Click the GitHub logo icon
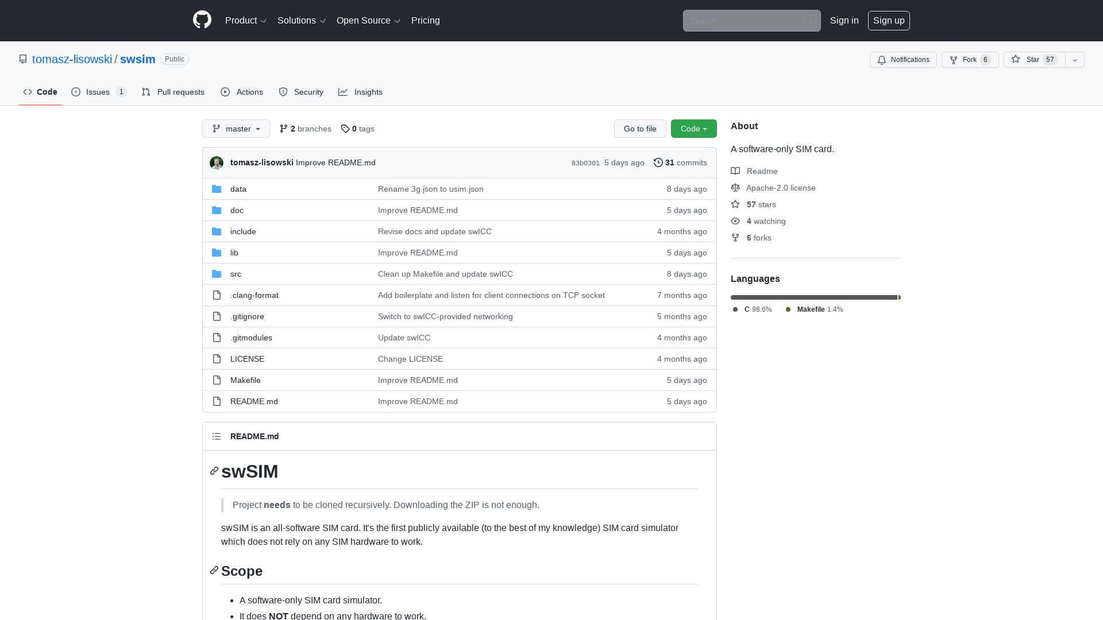1103x620 pixels. [x=202, y=20]
